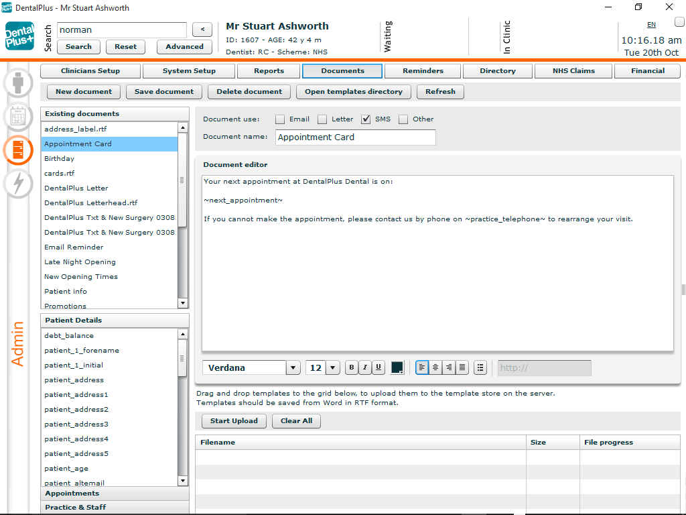
Task: Enable the Email document use checkbox
Action: [x=280, y=119]
